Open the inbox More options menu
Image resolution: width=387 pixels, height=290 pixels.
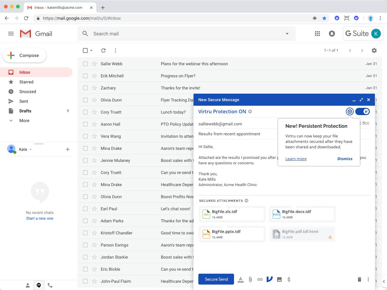[115, 50]
